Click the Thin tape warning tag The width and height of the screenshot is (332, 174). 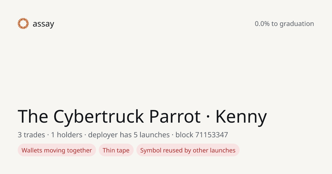116,150
